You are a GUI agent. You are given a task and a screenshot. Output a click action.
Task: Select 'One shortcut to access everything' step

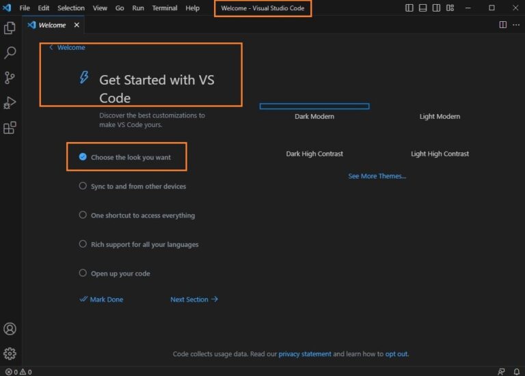tap(137, 215)
